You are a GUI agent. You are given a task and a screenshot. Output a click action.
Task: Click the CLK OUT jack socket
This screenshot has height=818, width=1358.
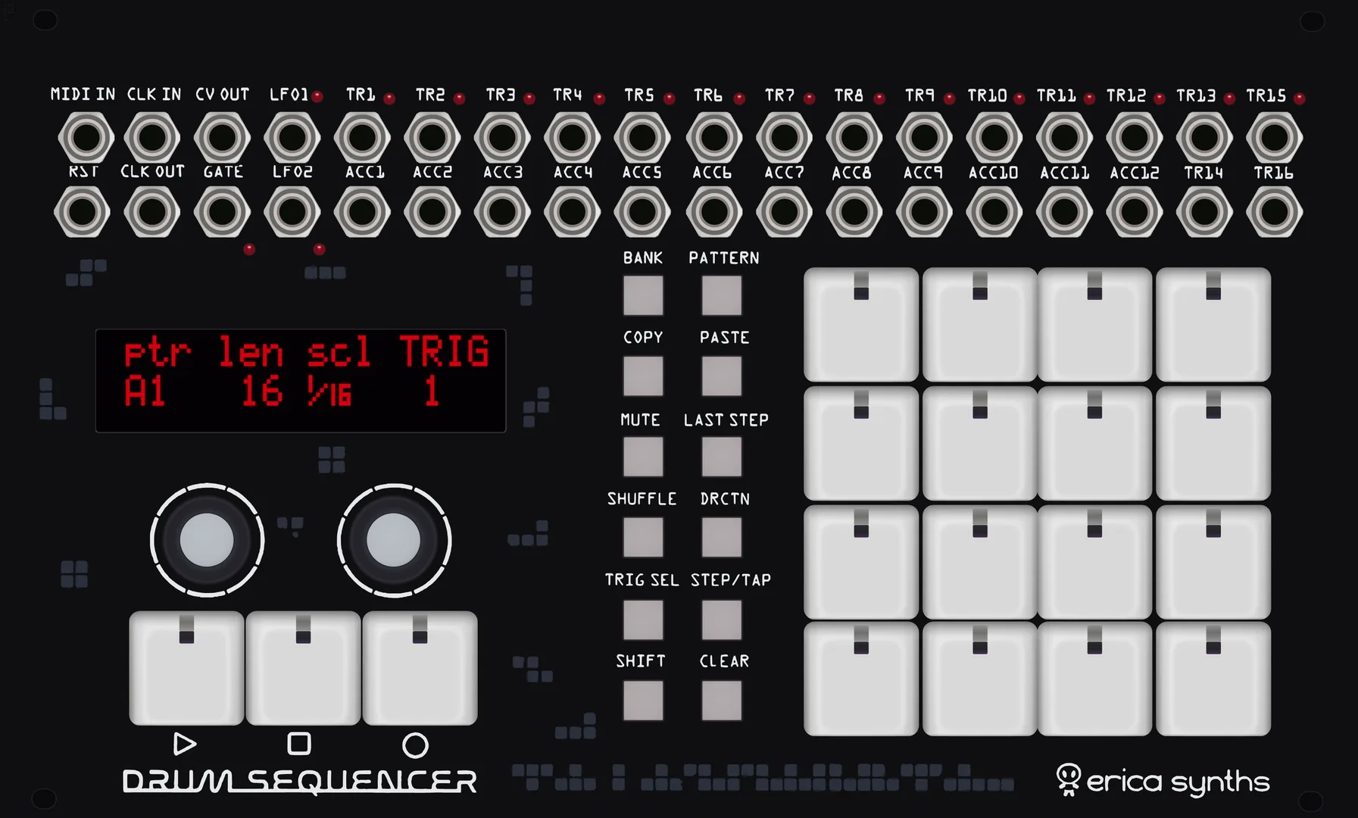(x=152, y=212)
